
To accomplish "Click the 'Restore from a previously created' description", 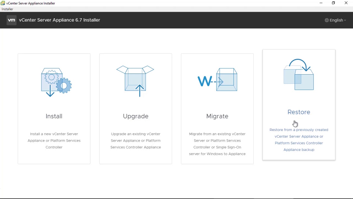I will click(299, 140).
